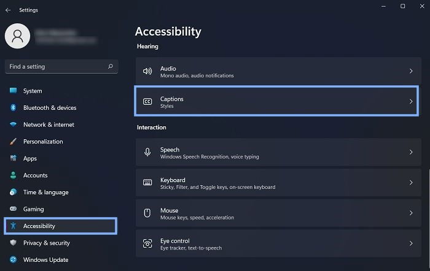Open Windows Update page
Viewport: 430px width, 271px height.
point(61,260)
